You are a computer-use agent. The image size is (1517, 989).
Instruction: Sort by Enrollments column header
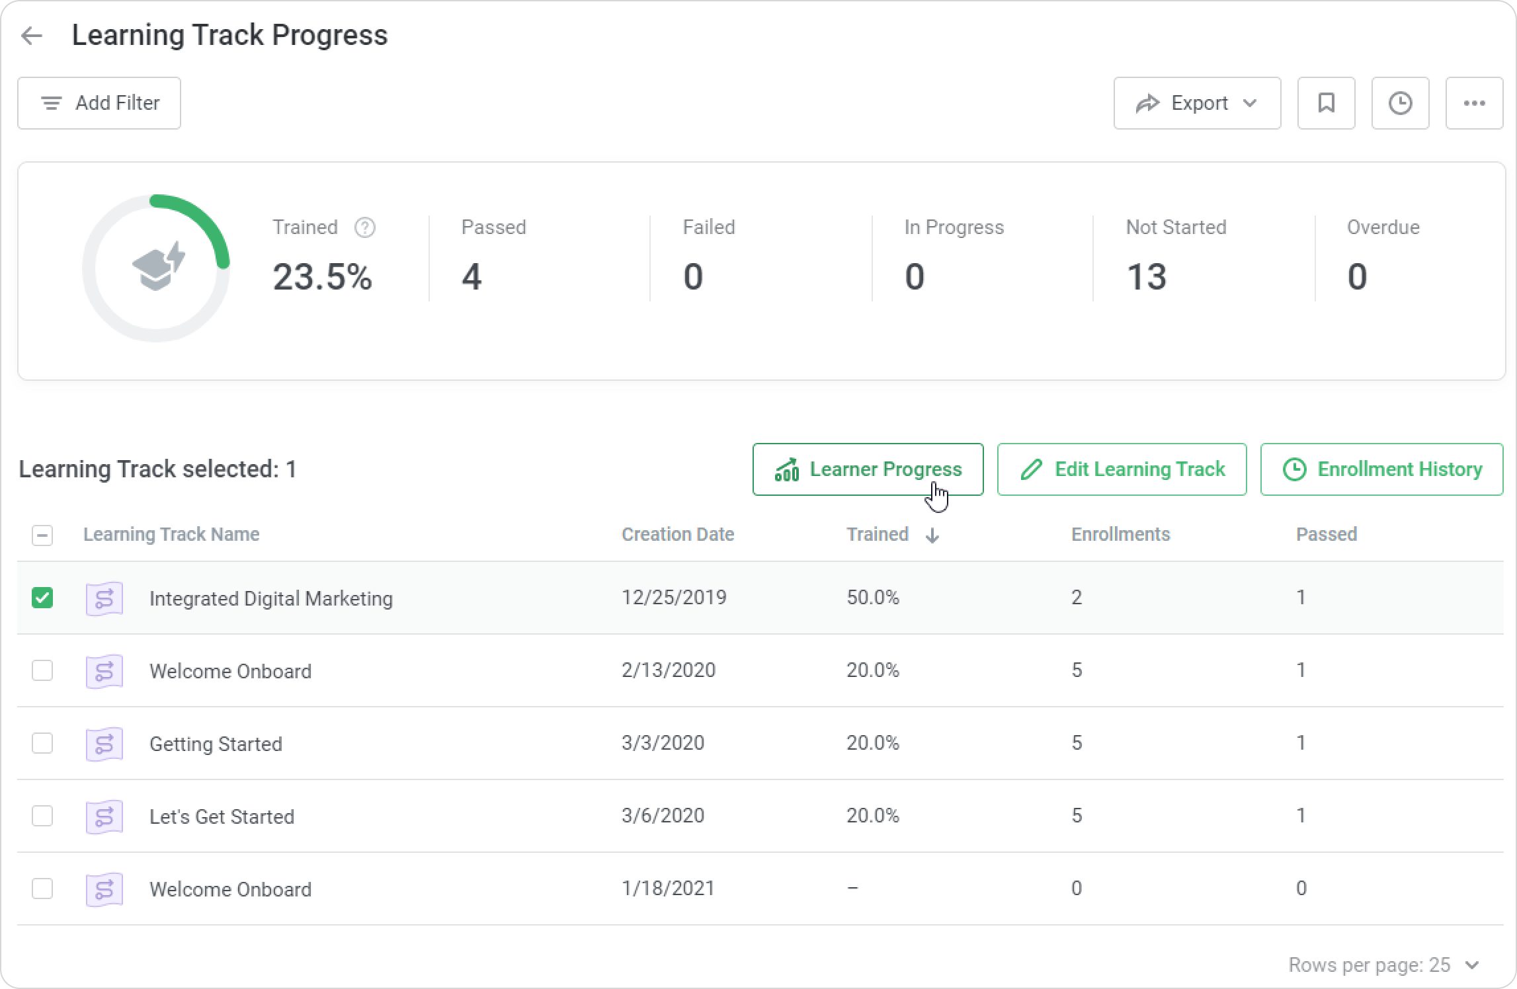click(x=1120, y=534)
